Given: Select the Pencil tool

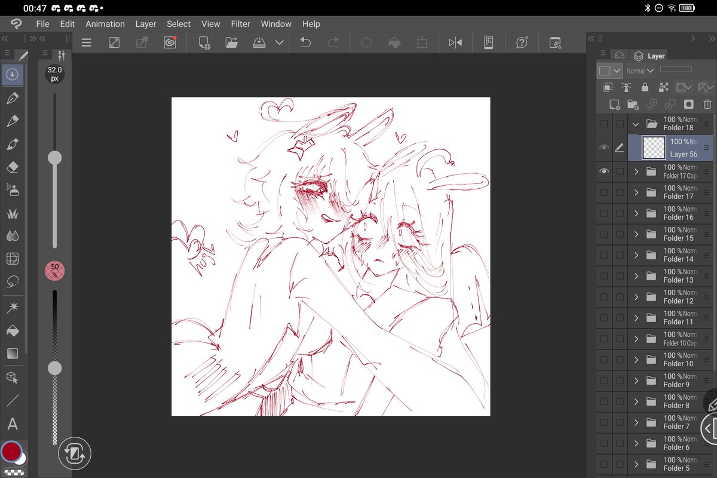Looking at the screenshot, I should pyautogui.click(x=12, y=121).
